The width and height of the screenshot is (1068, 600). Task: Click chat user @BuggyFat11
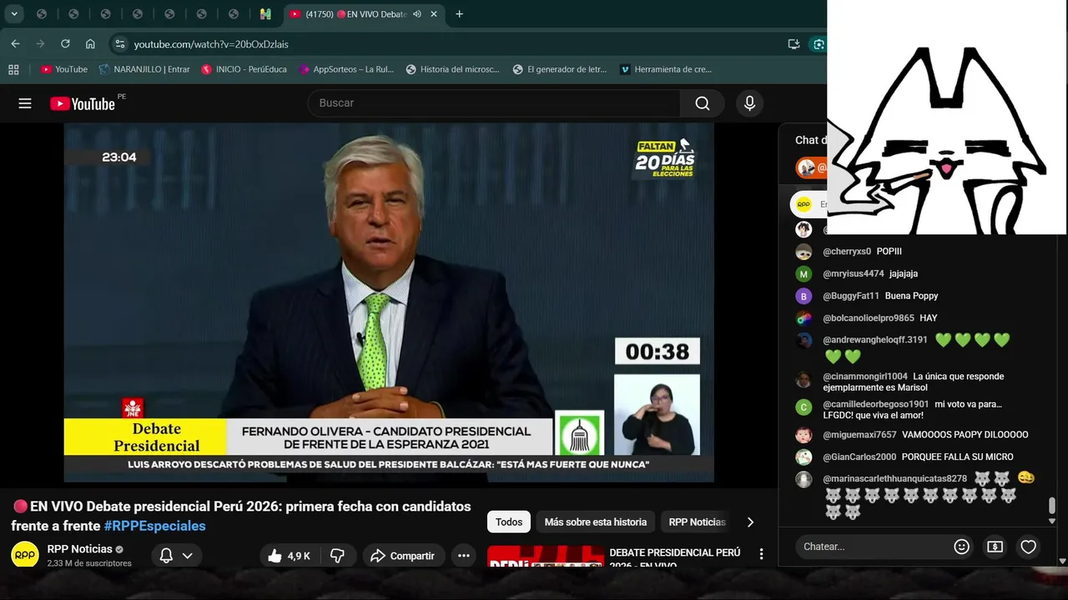(851, 296)
